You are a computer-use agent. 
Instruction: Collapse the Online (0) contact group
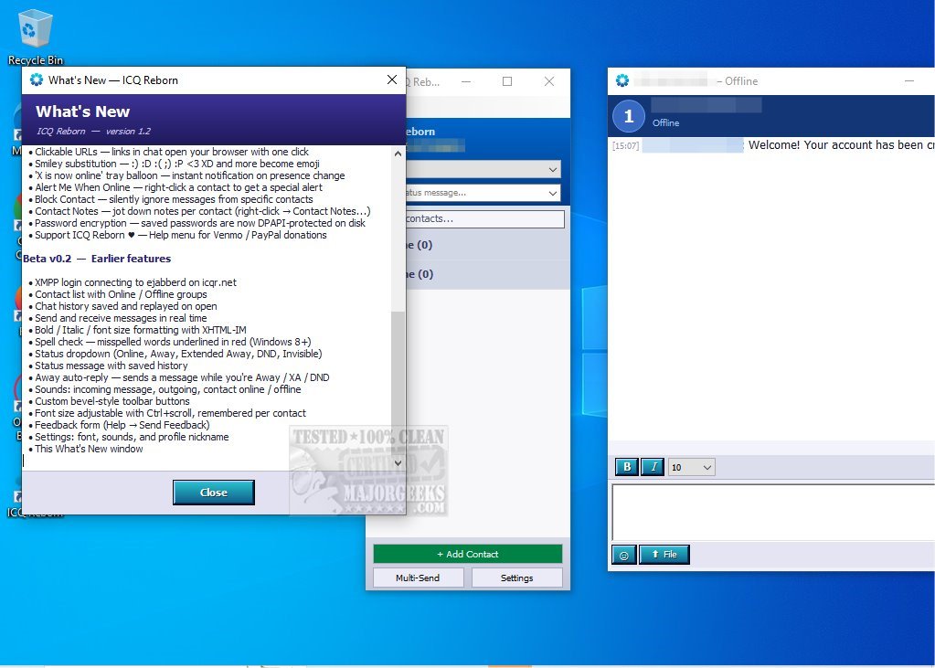tap(488, 245)
